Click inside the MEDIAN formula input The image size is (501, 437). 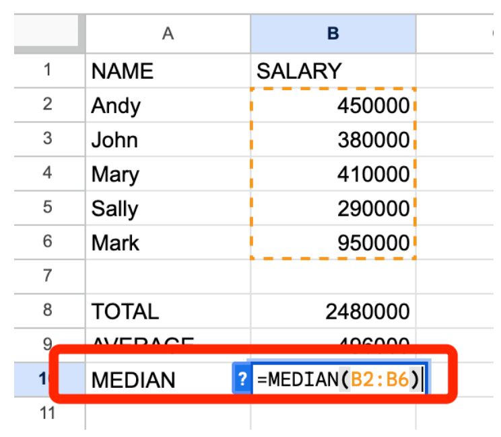click(337, 380)
